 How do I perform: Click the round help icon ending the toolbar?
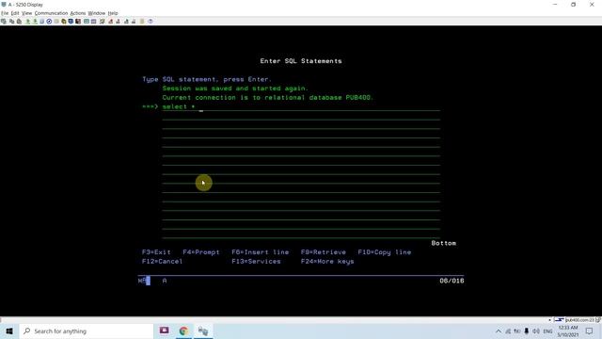[x=150, y=21]
